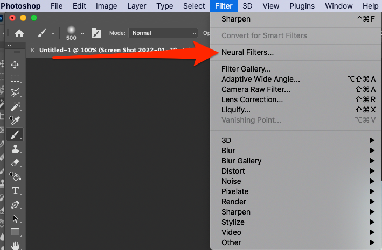
Task: Open the Photoshop application menu
Action: tap(20, 6)
